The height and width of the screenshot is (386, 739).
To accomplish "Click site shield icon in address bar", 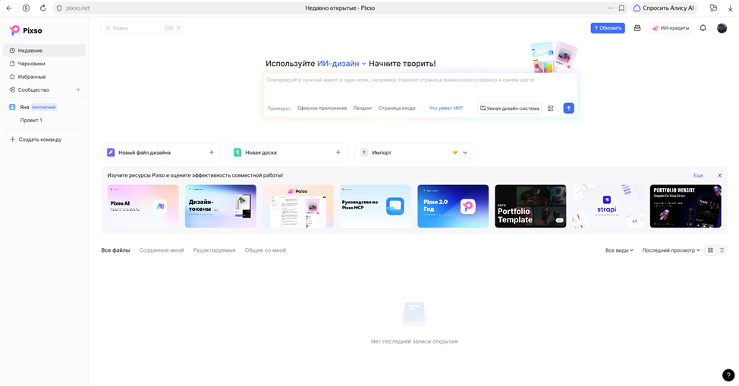I will (x=59, y=8).
